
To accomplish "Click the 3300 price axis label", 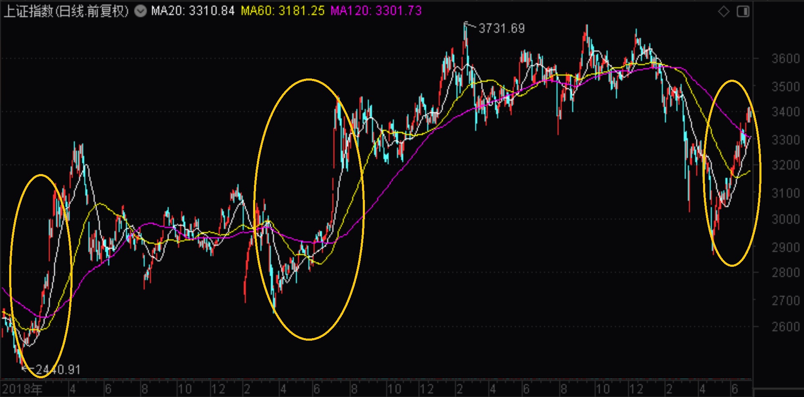I will tap(786, 140).
